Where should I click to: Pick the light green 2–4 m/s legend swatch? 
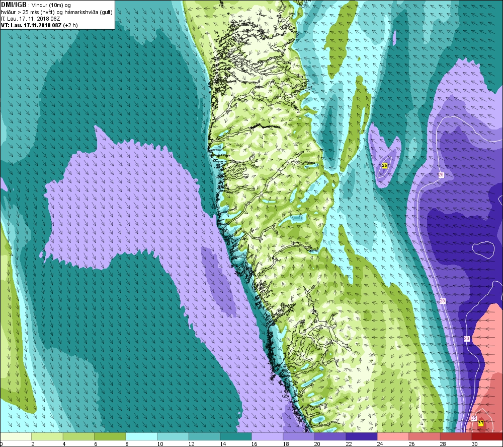point(47,436)
